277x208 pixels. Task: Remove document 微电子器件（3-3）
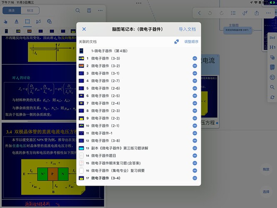pyautogui.click(x=195, y=58)
